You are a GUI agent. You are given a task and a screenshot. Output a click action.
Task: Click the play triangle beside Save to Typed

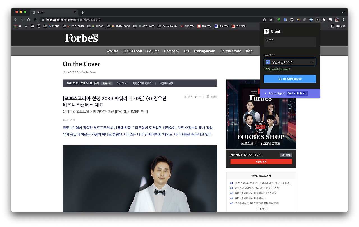(x=266, y=93)
